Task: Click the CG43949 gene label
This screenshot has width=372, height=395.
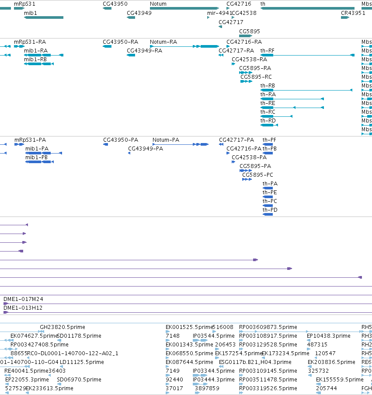Action: [139, 13]
